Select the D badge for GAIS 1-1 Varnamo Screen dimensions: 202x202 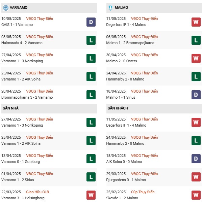click(91, 22)
